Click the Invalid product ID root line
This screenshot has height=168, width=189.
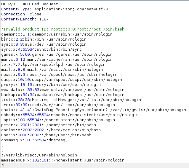(63, 29)
